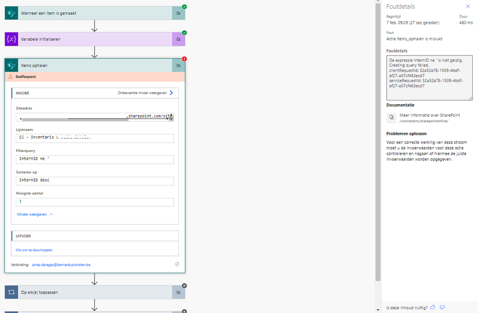Give thumbs up feedback for this content
Image resolution: width=478 pixels, height=313 pixels.
pyautogui.click(x=433, y=308)
